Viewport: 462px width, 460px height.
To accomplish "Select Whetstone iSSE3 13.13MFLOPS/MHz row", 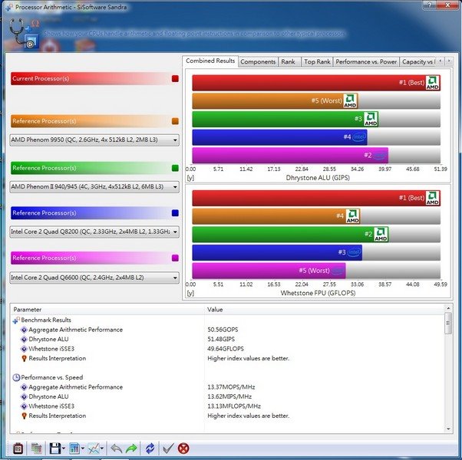I will tap(227, 406).
